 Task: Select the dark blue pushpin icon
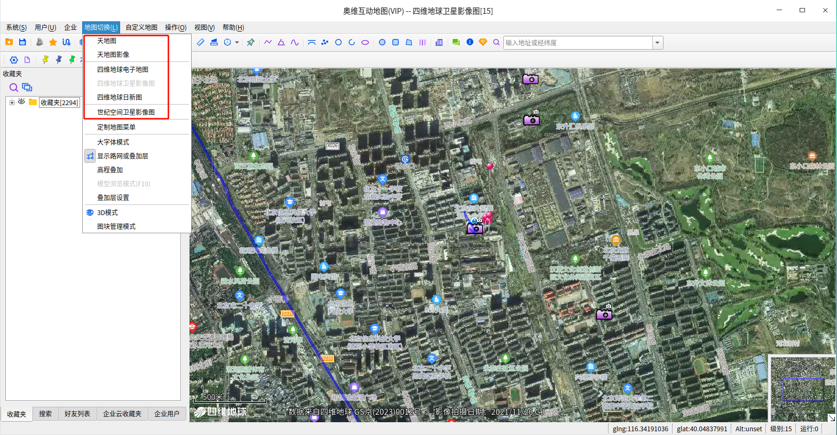(x=59, y=60)
